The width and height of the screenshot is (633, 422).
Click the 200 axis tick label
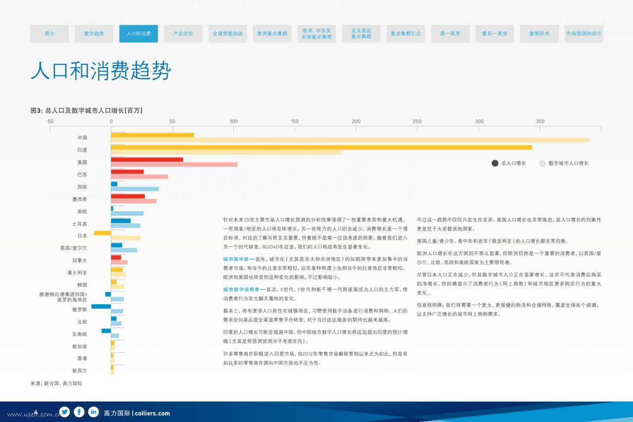point(356,121)
